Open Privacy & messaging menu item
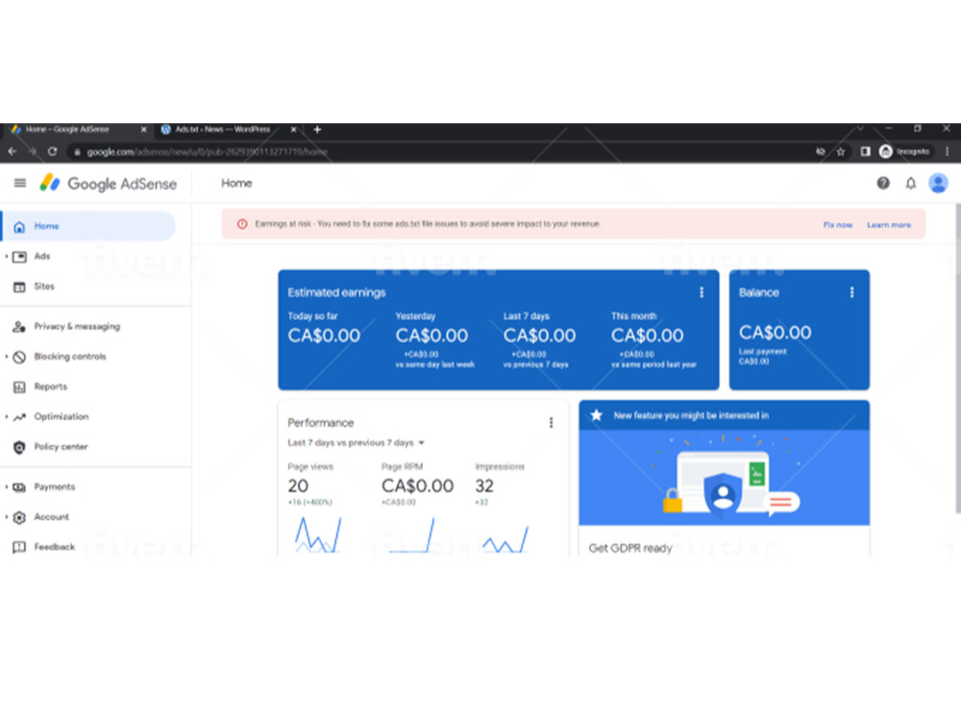The width and height of the screenshot is (961, 721). click(77, 326)
